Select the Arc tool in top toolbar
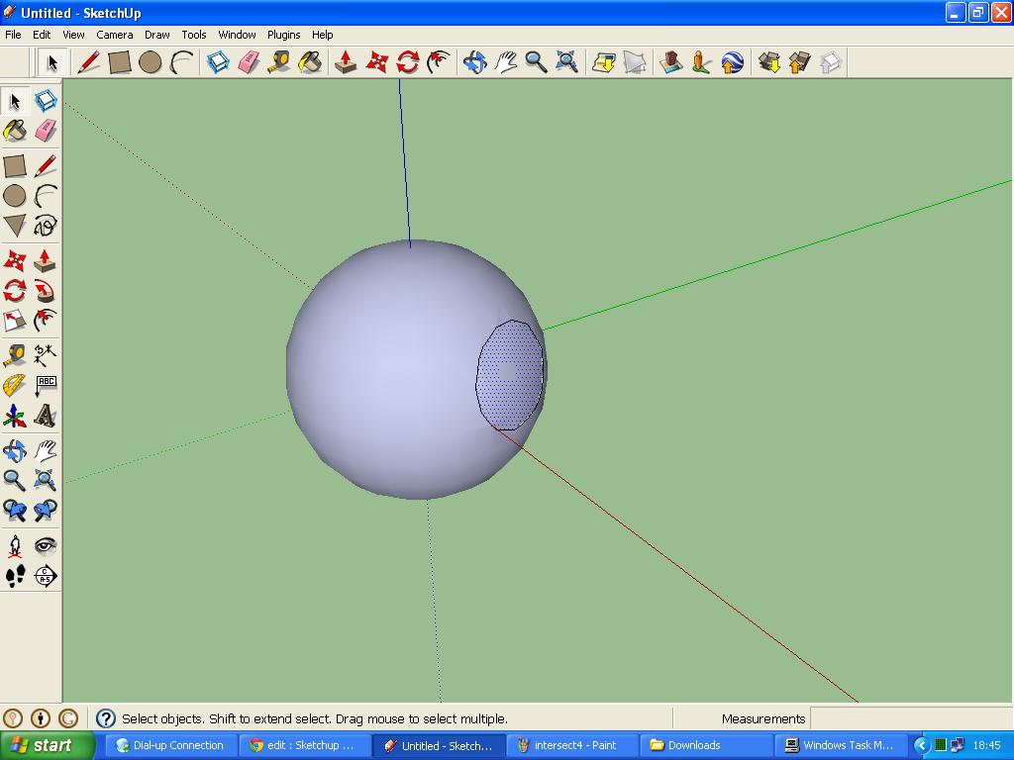The image size is (1014, 760). [182, 62]
